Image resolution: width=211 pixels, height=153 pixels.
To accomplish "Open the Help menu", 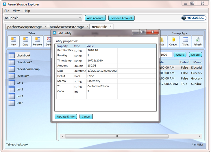I will [27, 11].
